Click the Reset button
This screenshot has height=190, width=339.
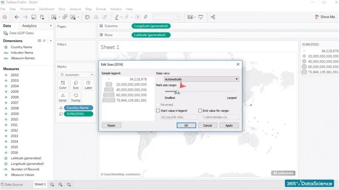tap(111, 126)
